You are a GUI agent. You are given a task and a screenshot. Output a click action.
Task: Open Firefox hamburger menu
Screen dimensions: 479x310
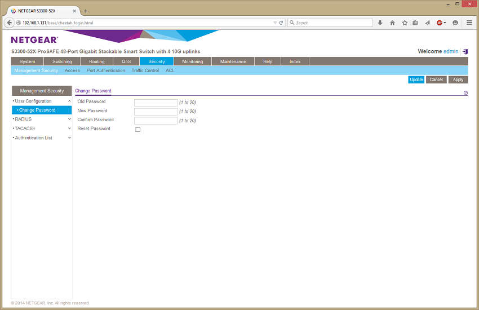point(469,23)
